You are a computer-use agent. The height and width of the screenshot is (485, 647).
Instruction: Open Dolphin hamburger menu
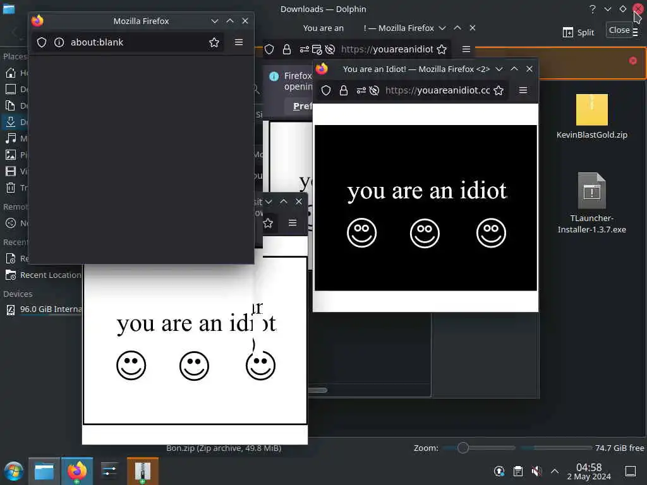point(636,32)
